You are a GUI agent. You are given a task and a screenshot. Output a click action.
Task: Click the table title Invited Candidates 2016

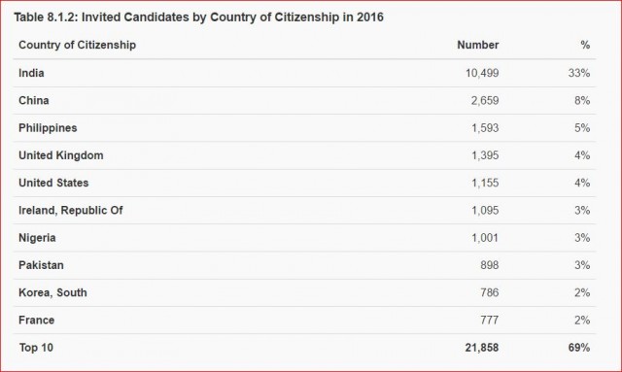click(x=198, y=17)
